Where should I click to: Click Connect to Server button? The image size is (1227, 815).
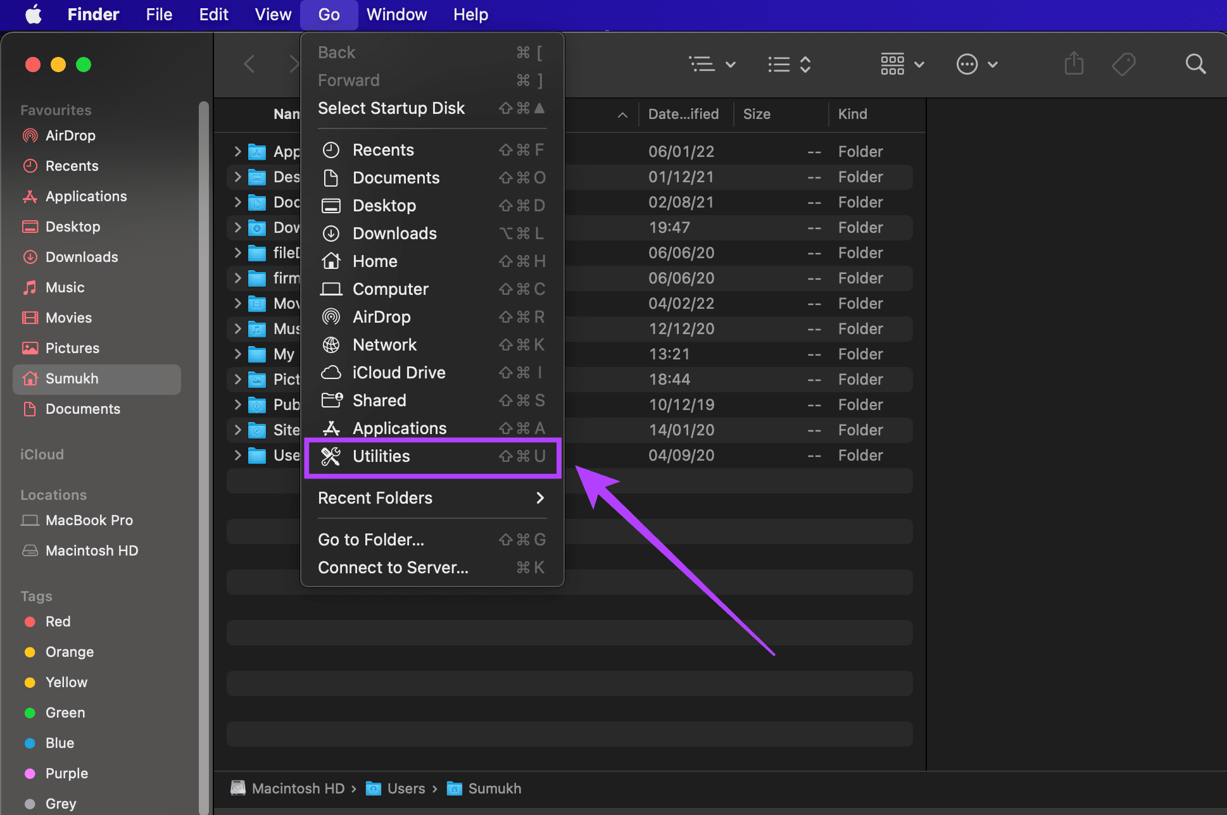pyautogui.click(x=393, y=567)
